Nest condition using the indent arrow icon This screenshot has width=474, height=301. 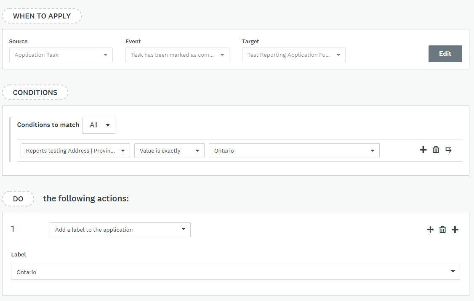448,150
